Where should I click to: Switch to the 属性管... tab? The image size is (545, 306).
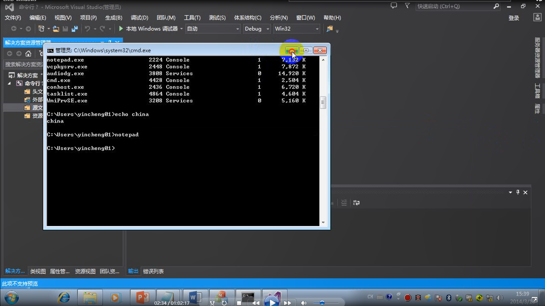60,271
